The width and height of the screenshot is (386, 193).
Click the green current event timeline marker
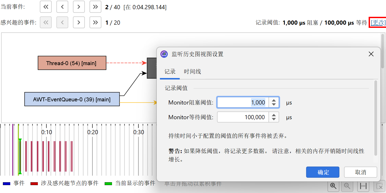pyautogui.click(x=20, y=156)
